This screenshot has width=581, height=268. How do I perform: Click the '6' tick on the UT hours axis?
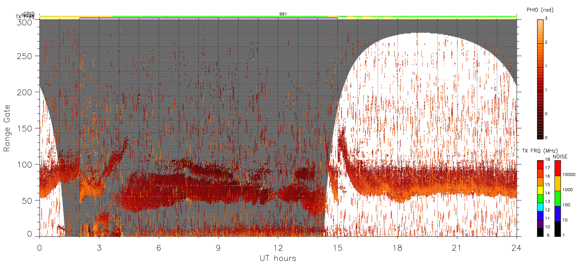pyautogui.click(x=159, y=248)
